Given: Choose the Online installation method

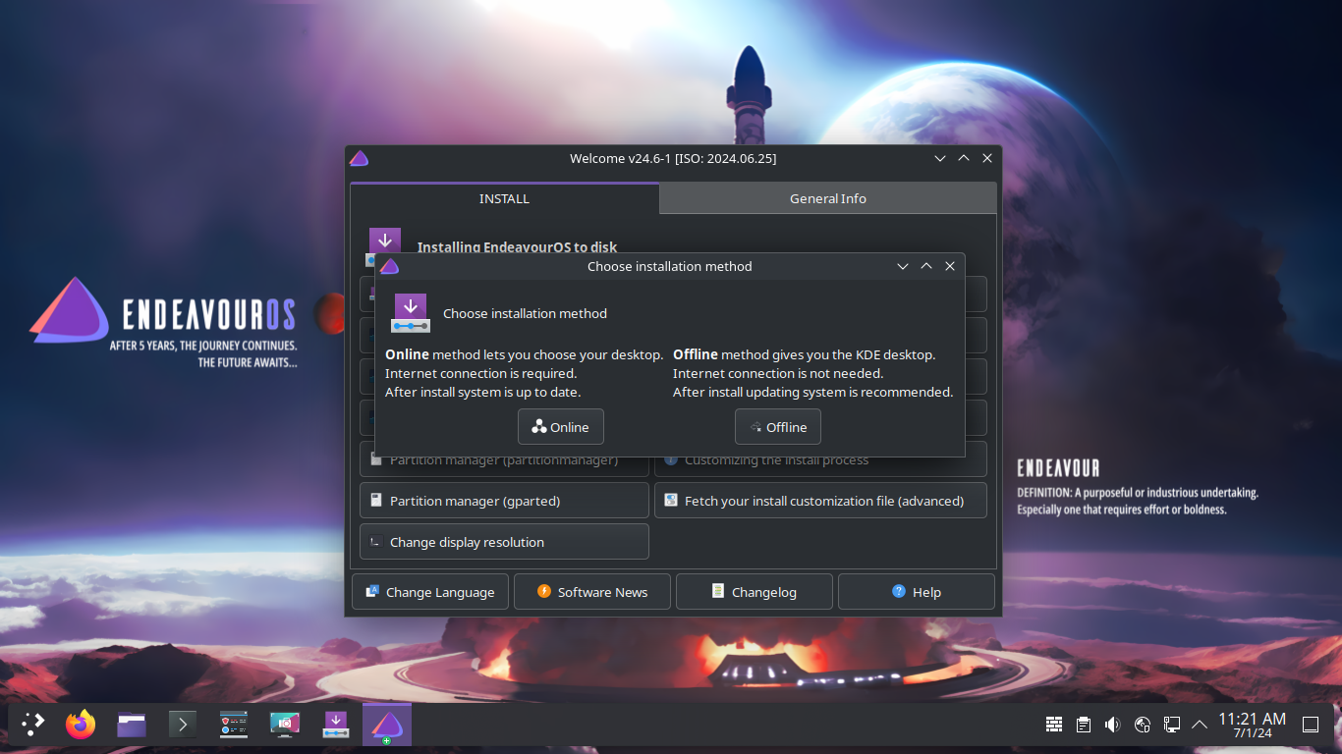Looking at the screenshot, I should coord(560,427).
